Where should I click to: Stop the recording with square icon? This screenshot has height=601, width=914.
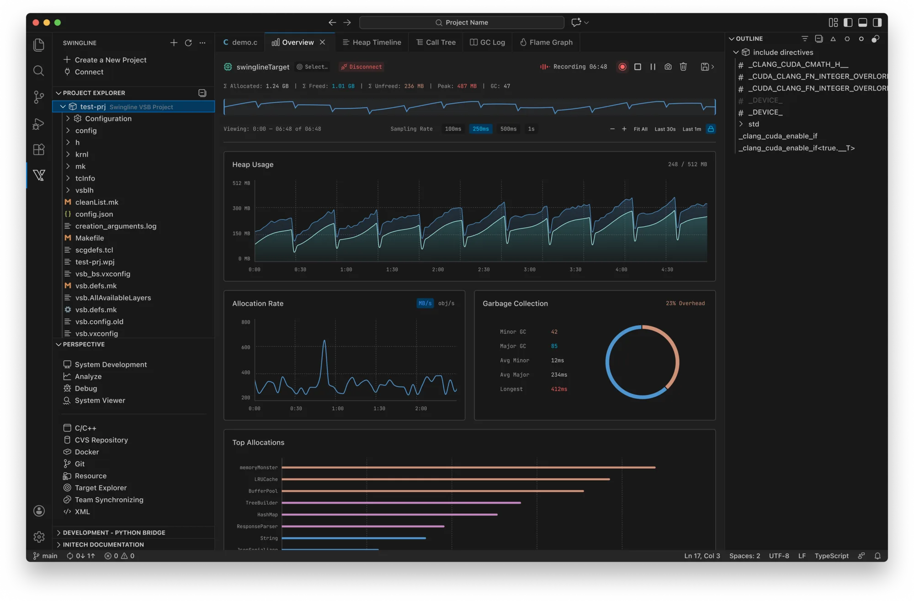pos(638,67)
